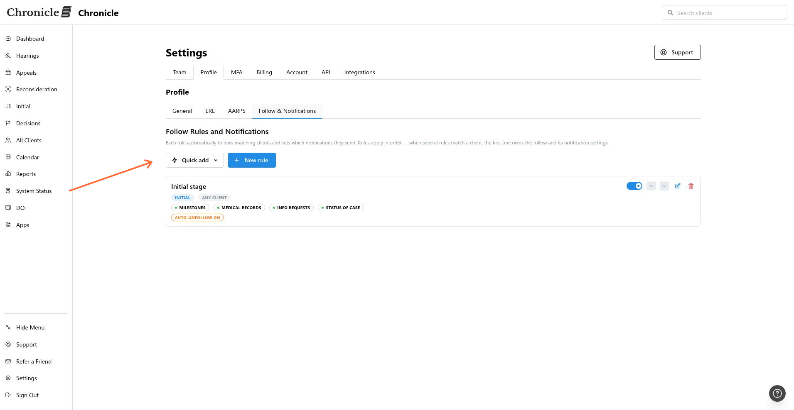Open the AARPS profile sub-tab

tap(237, 111)
